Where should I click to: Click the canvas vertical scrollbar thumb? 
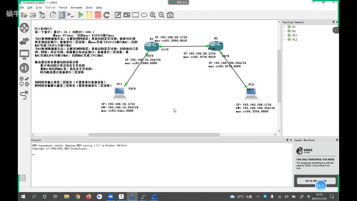279,76
